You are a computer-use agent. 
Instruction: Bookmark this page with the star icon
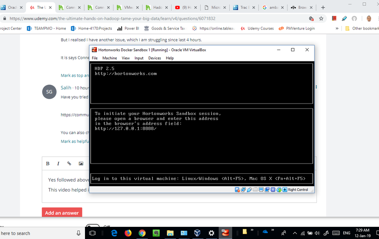point(321,18)
